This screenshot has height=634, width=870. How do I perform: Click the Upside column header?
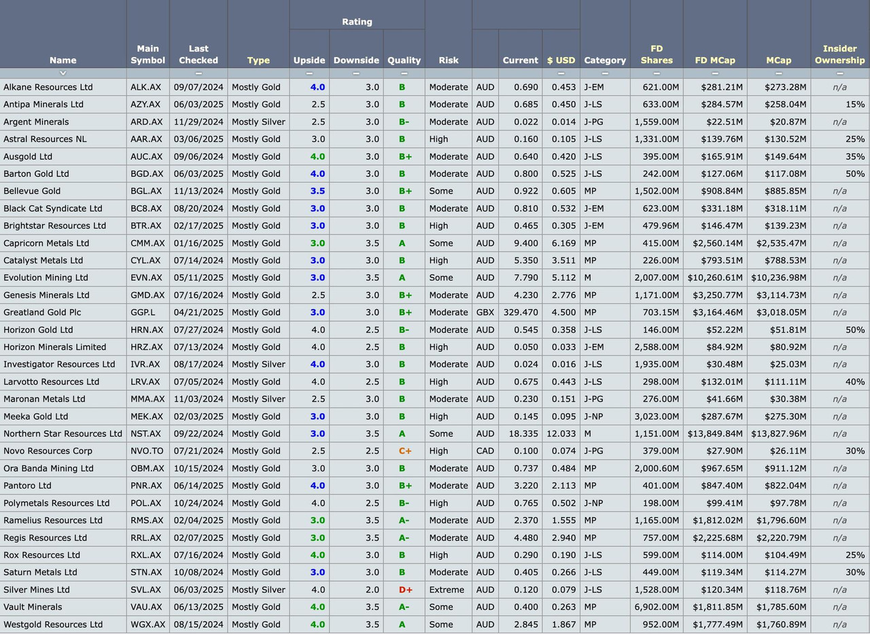coord(309,60)
